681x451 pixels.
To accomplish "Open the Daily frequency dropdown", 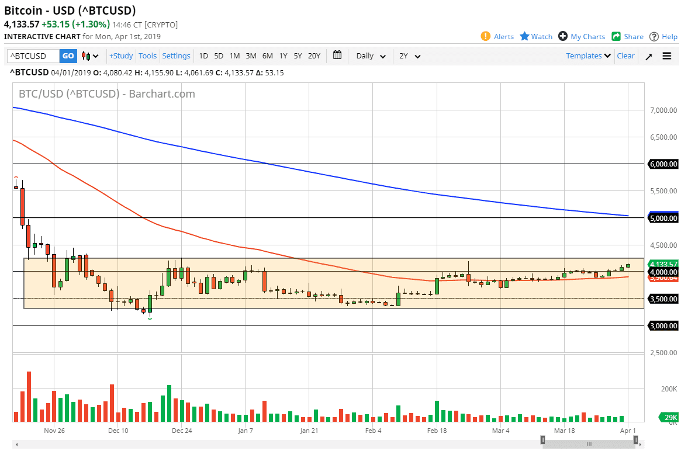I will pyautogui.click(x=370, y=55).
